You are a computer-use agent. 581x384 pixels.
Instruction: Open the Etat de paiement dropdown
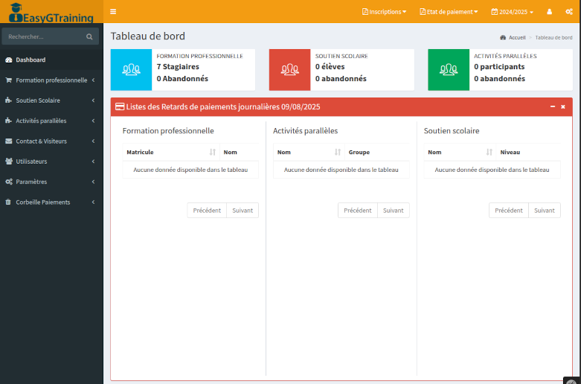pyautogui.click(x=449, y=12)
